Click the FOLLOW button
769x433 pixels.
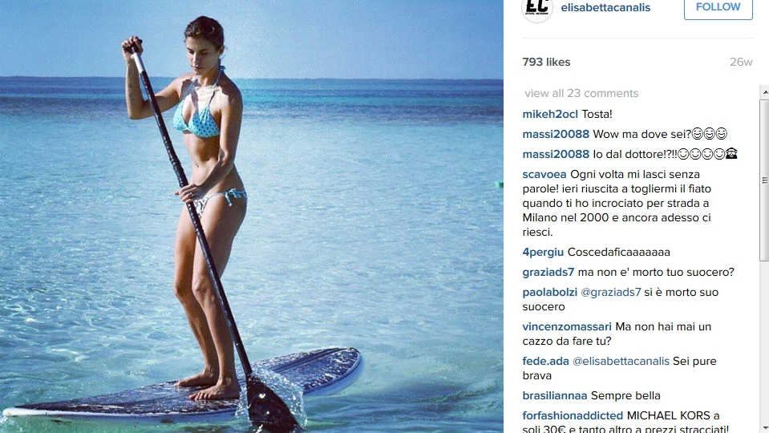718,7
